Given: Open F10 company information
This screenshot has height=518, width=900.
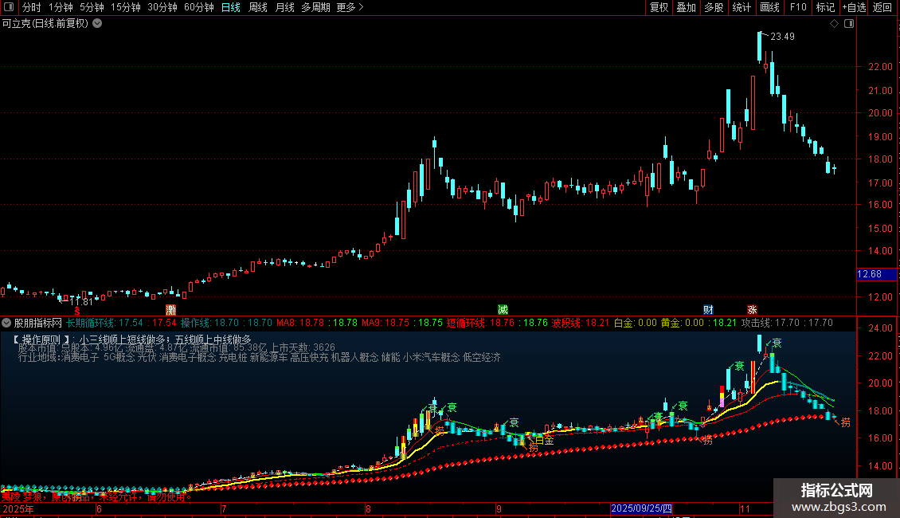Looking at the screenshot, I should pyautogui.click(x=798, y=7).
